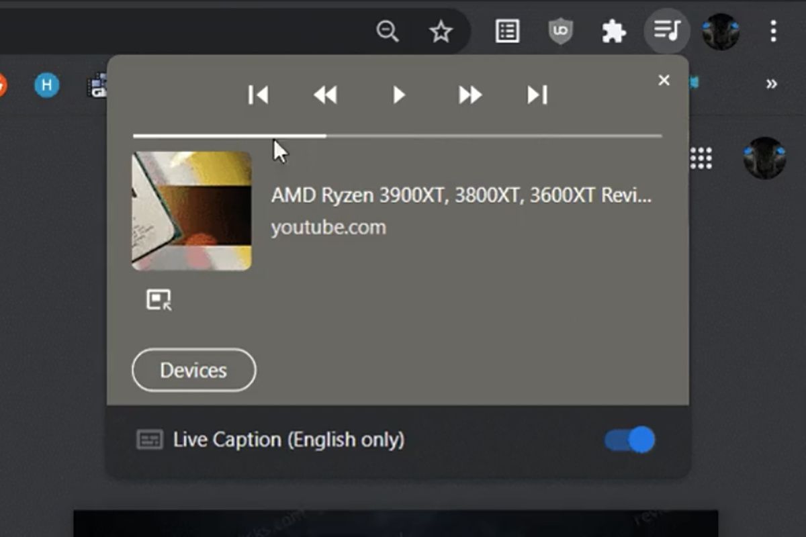Open the blue H bookmark
The width and height of the screenshot is (806, 537).
point(47,85)
